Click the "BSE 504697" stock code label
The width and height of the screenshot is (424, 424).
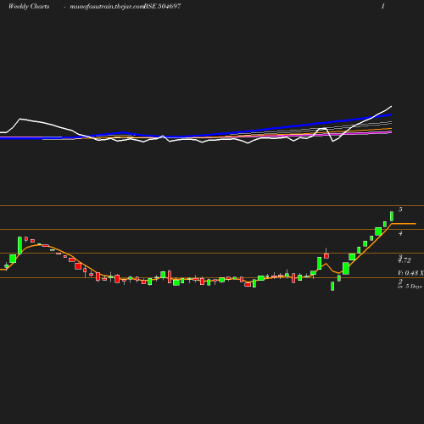(162, 6)
